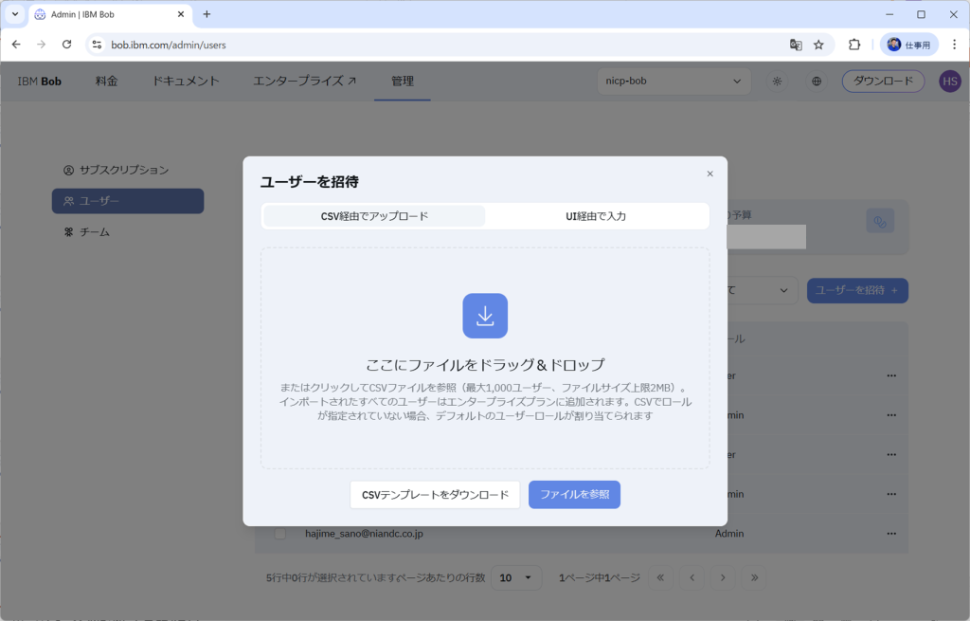The height and width of the screenshot is (621, 970).
Task: Open the tab search chevron
Action: 15,14
